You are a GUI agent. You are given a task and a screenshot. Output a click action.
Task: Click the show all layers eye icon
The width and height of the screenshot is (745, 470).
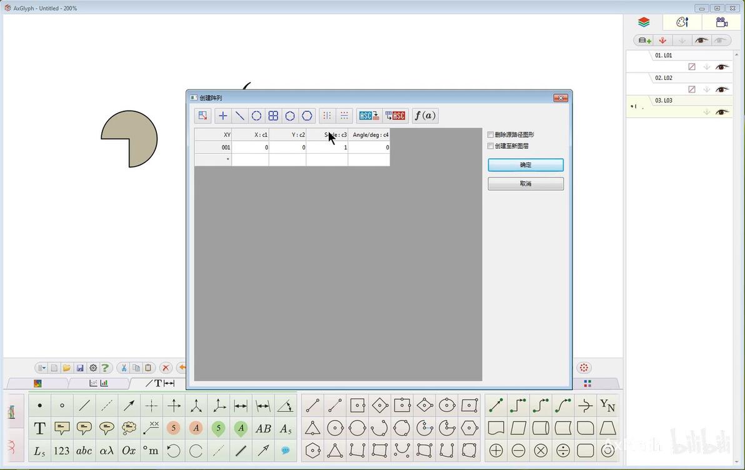click(701, 41)
